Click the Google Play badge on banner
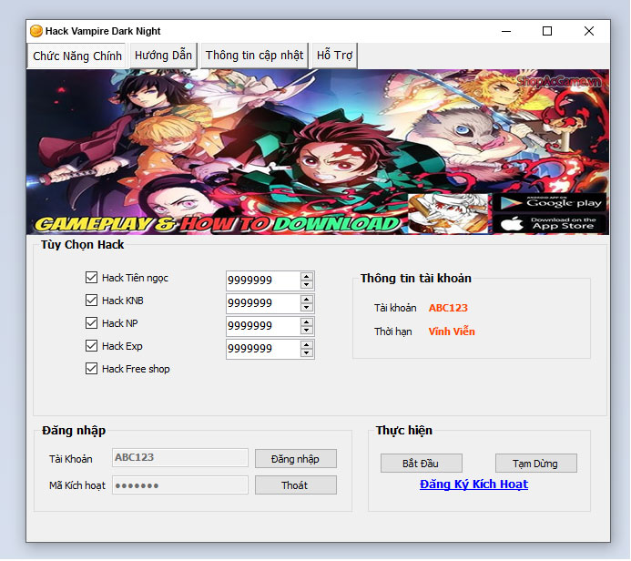 pos(549,202)
